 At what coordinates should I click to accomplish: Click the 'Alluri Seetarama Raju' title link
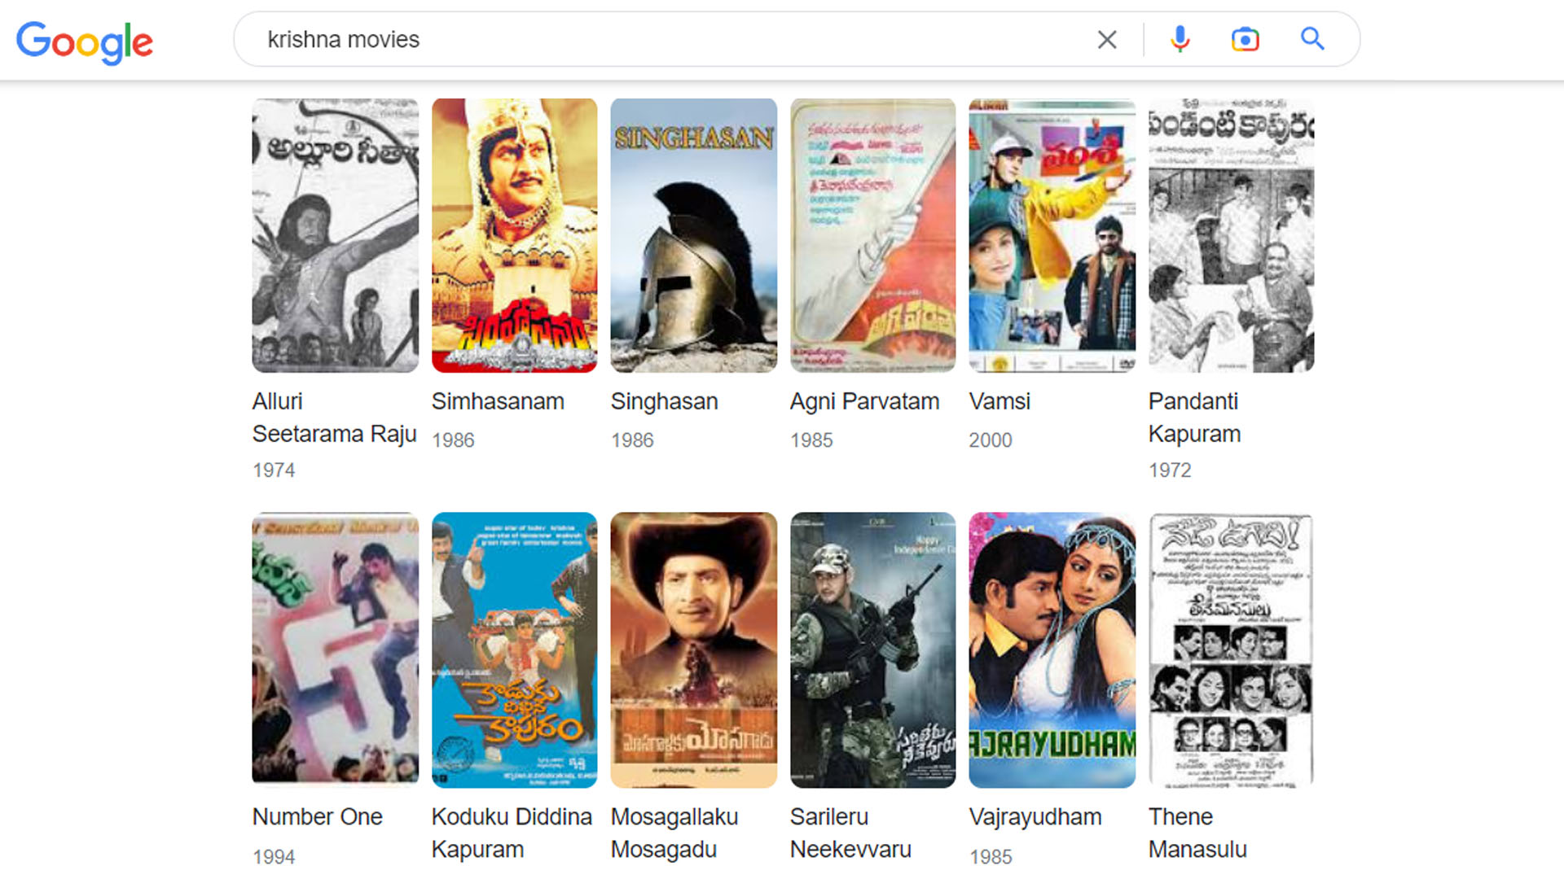[334, 418]
